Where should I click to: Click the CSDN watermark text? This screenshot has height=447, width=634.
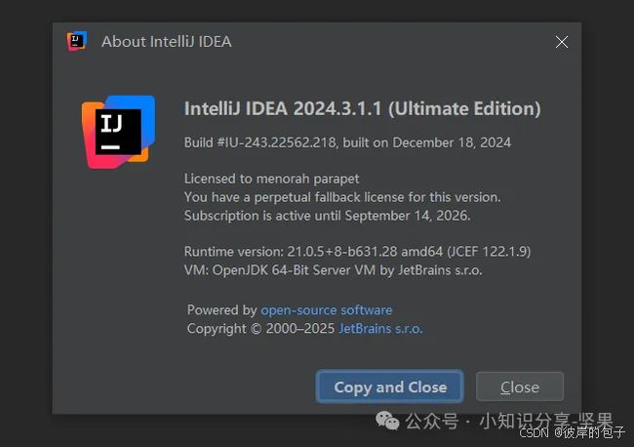(x=534, y=432)
